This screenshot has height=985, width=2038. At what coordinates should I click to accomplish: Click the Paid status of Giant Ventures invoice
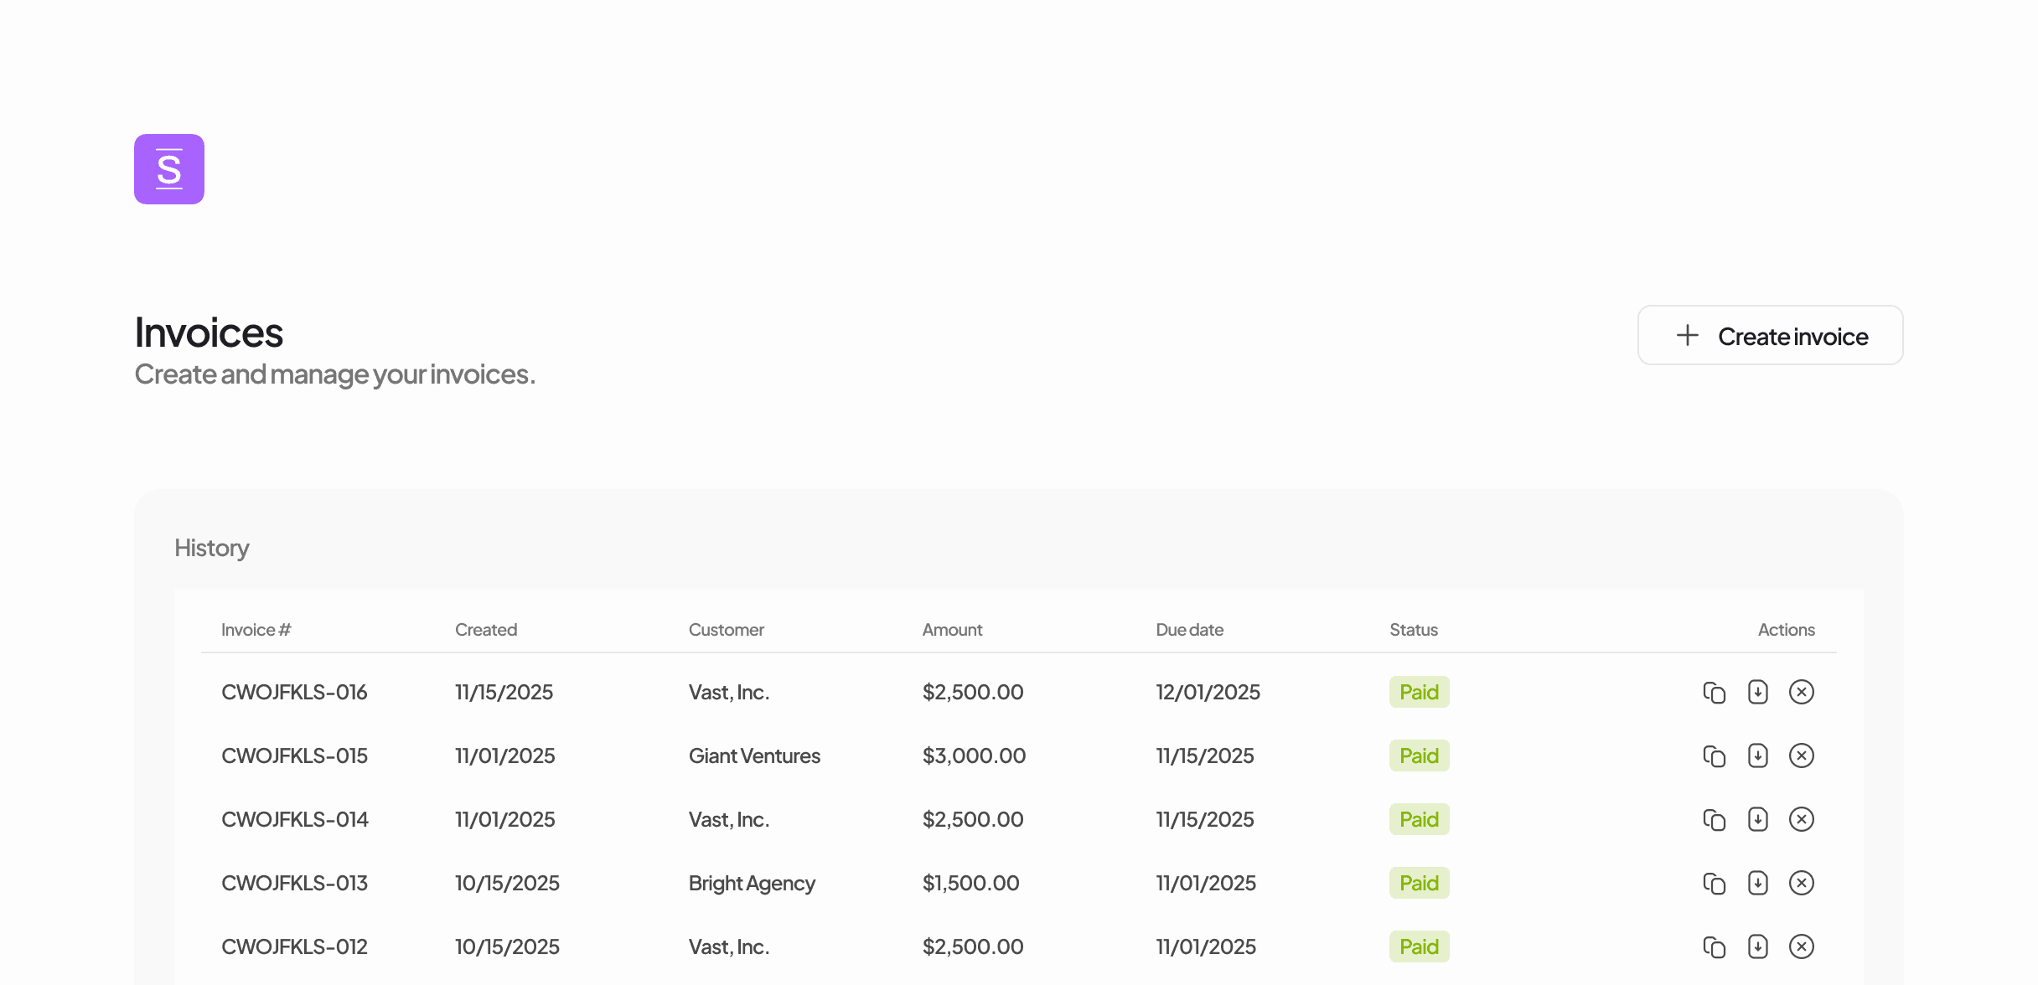coord(1419,756)
